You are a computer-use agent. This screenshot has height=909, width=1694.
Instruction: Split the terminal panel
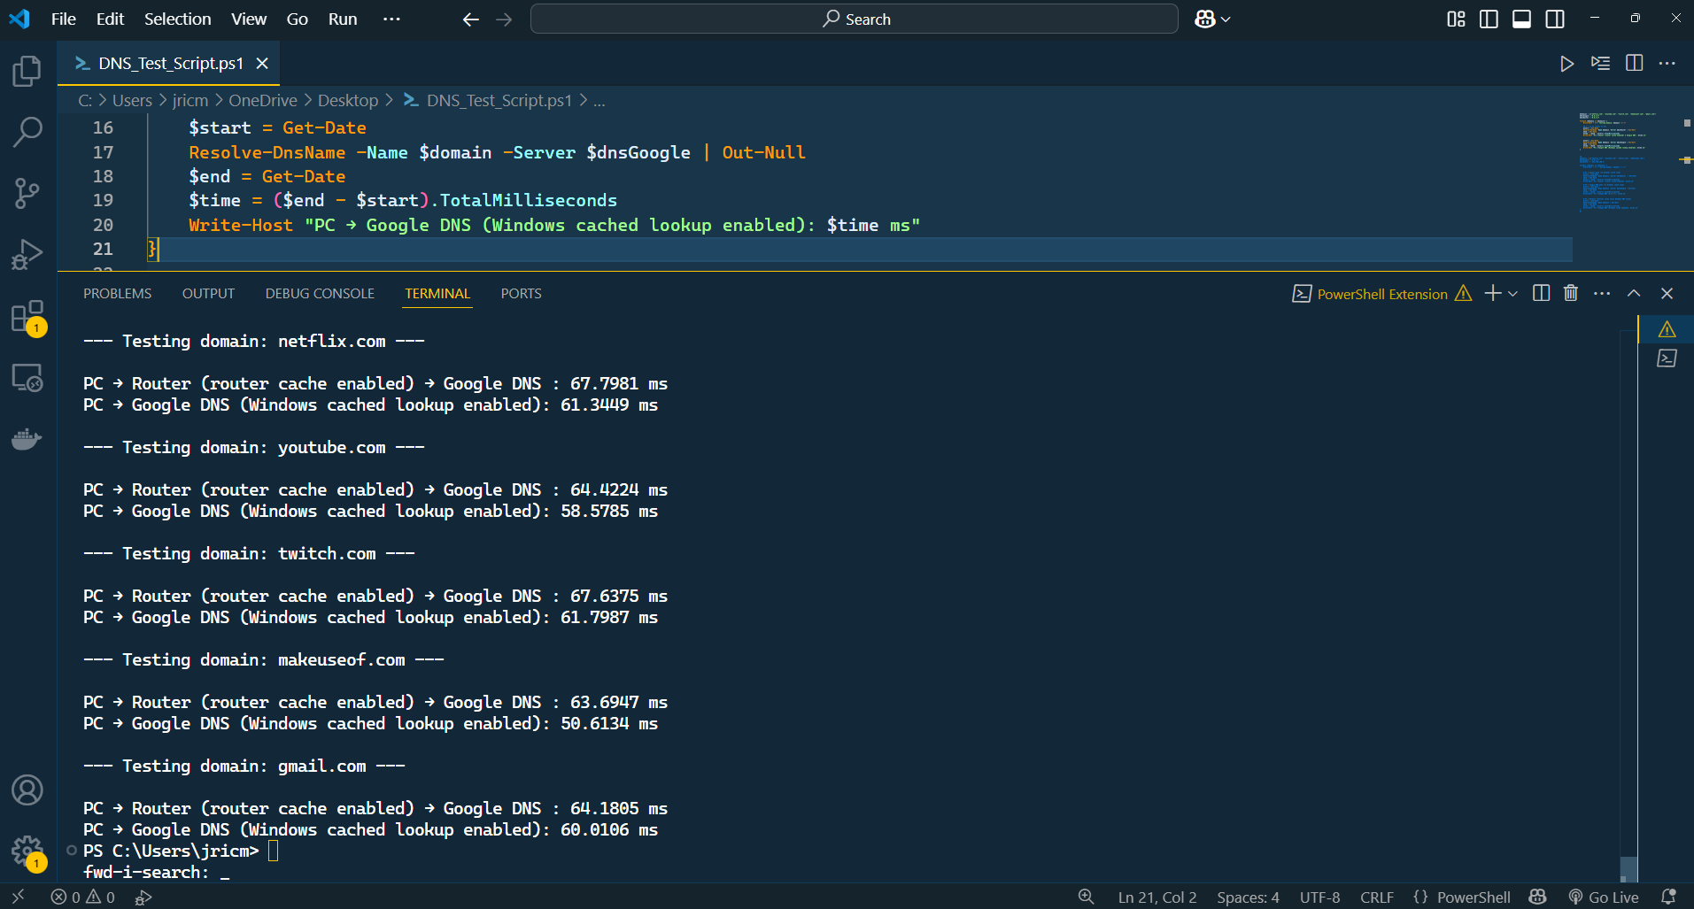1541,294
